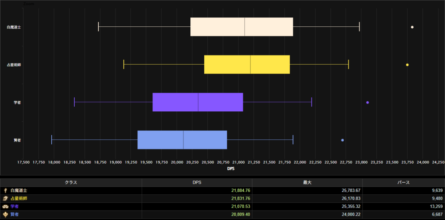Sort table by the 最大 column header
Viewport: 445px width, 220px height.
point(307,183)
